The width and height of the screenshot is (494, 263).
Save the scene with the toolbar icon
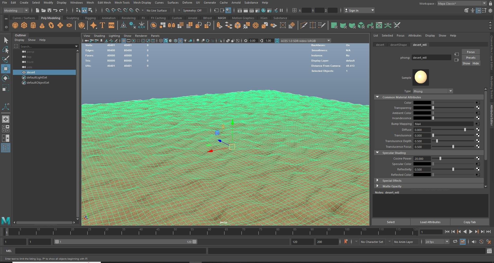point(49,10)
